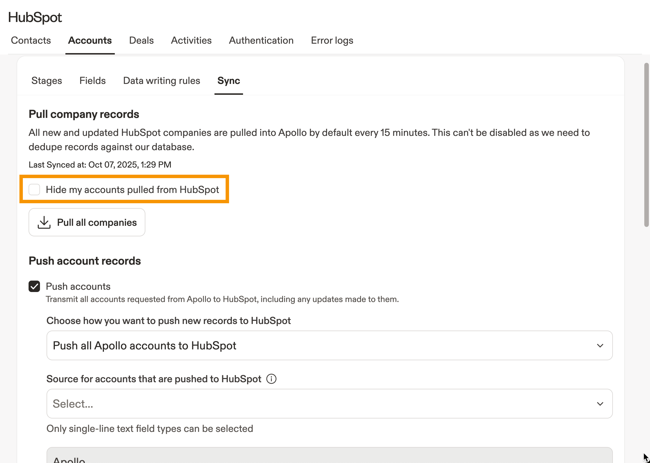The width and height of the screenshot is (650, 463).
Task: Go to the Activities tab
Action: point(191,41)
